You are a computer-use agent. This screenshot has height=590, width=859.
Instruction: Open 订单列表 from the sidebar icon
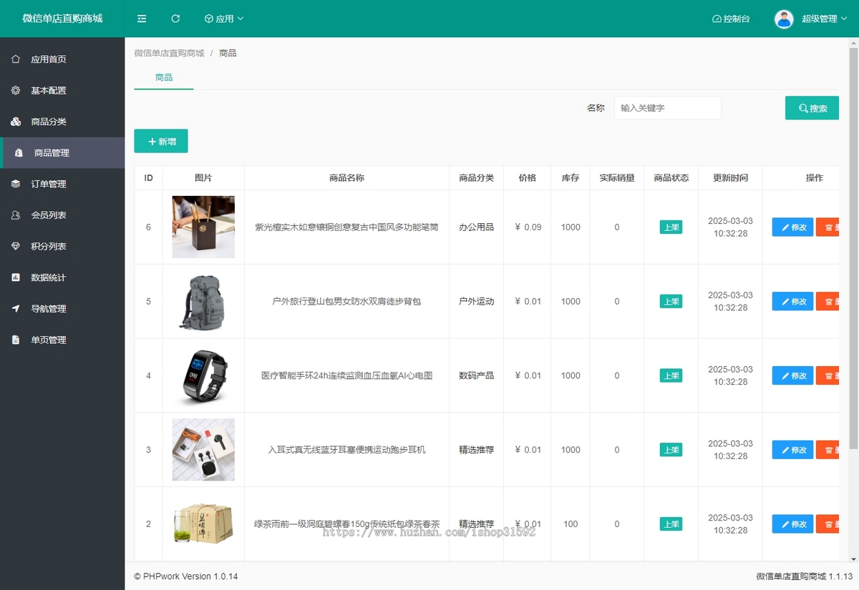15,184
